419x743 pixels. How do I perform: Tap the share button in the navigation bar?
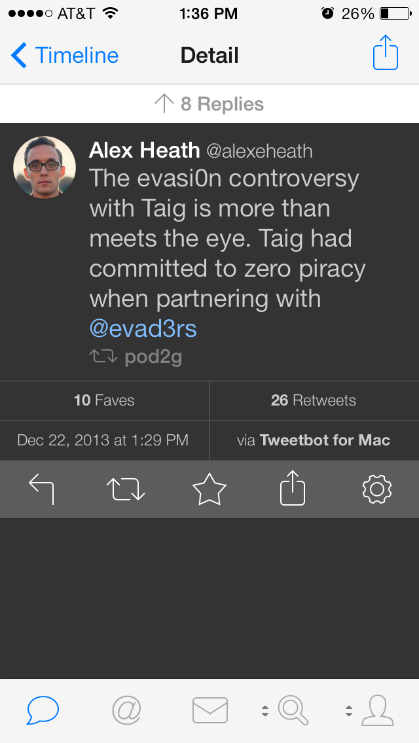385,53
